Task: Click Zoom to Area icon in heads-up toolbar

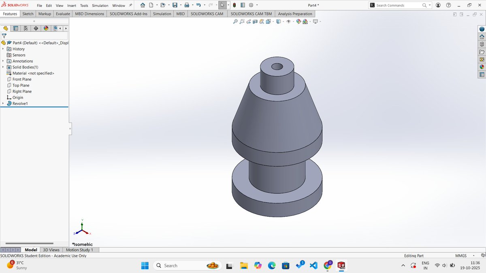Action: 242,21
